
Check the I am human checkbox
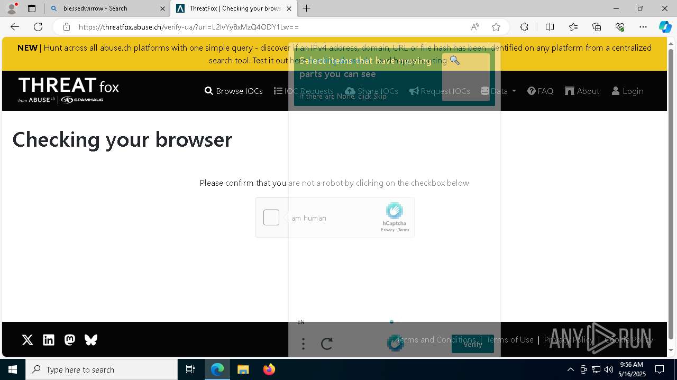pyautogui.click(x=271, y=217)
